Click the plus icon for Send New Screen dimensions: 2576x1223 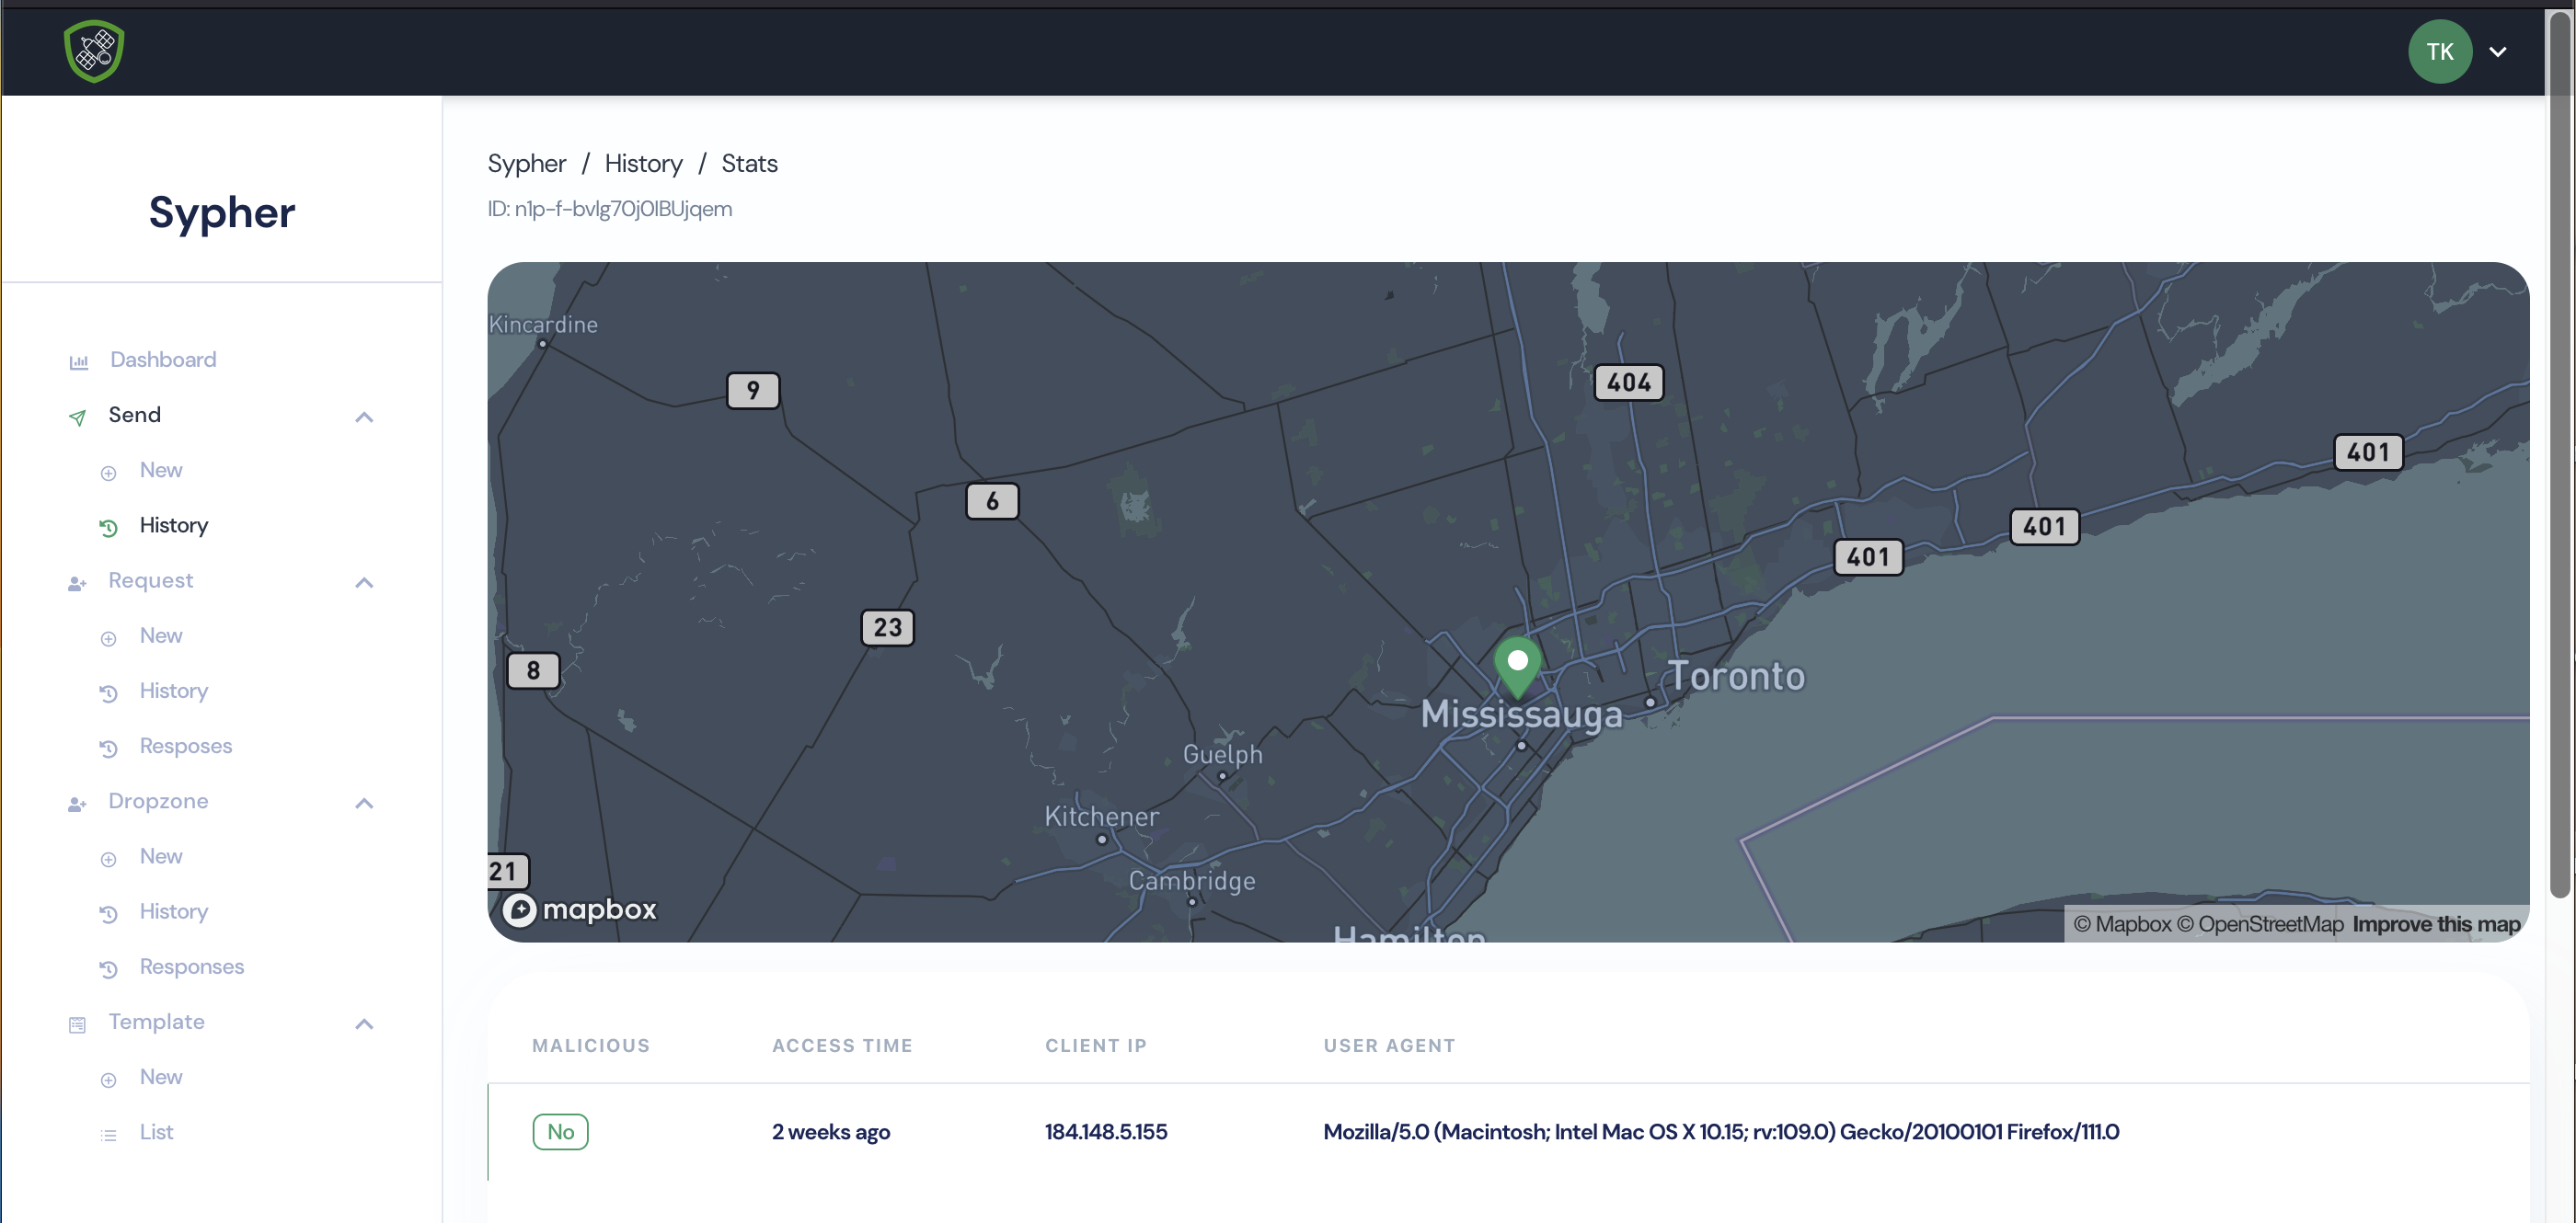click(x=108, y=473)
